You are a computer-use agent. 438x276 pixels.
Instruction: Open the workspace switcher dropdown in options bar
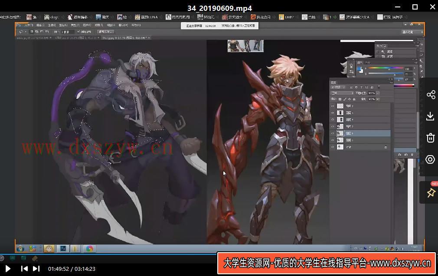click(412, 32)
